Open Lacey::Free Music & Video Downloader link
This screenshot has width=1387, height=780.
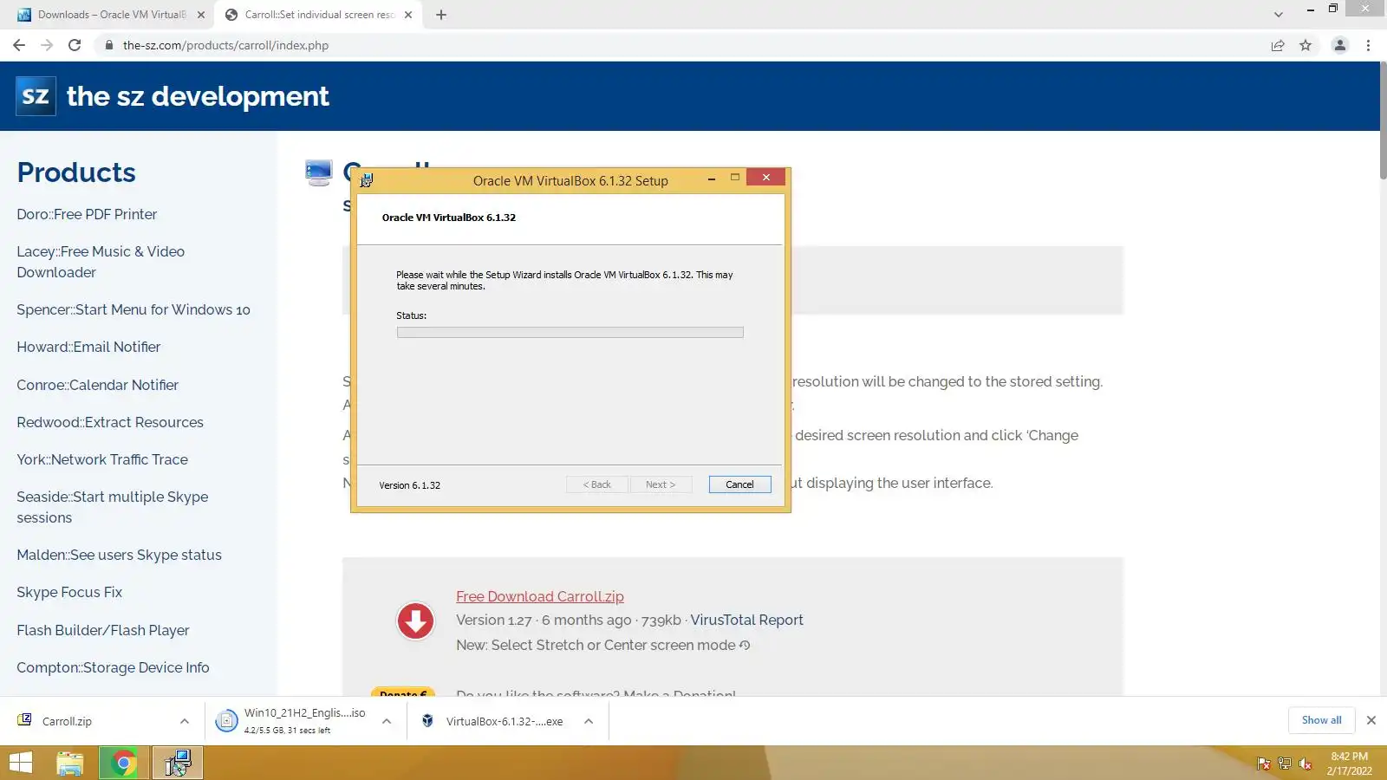pyautogui.click(x=101, y=262)
